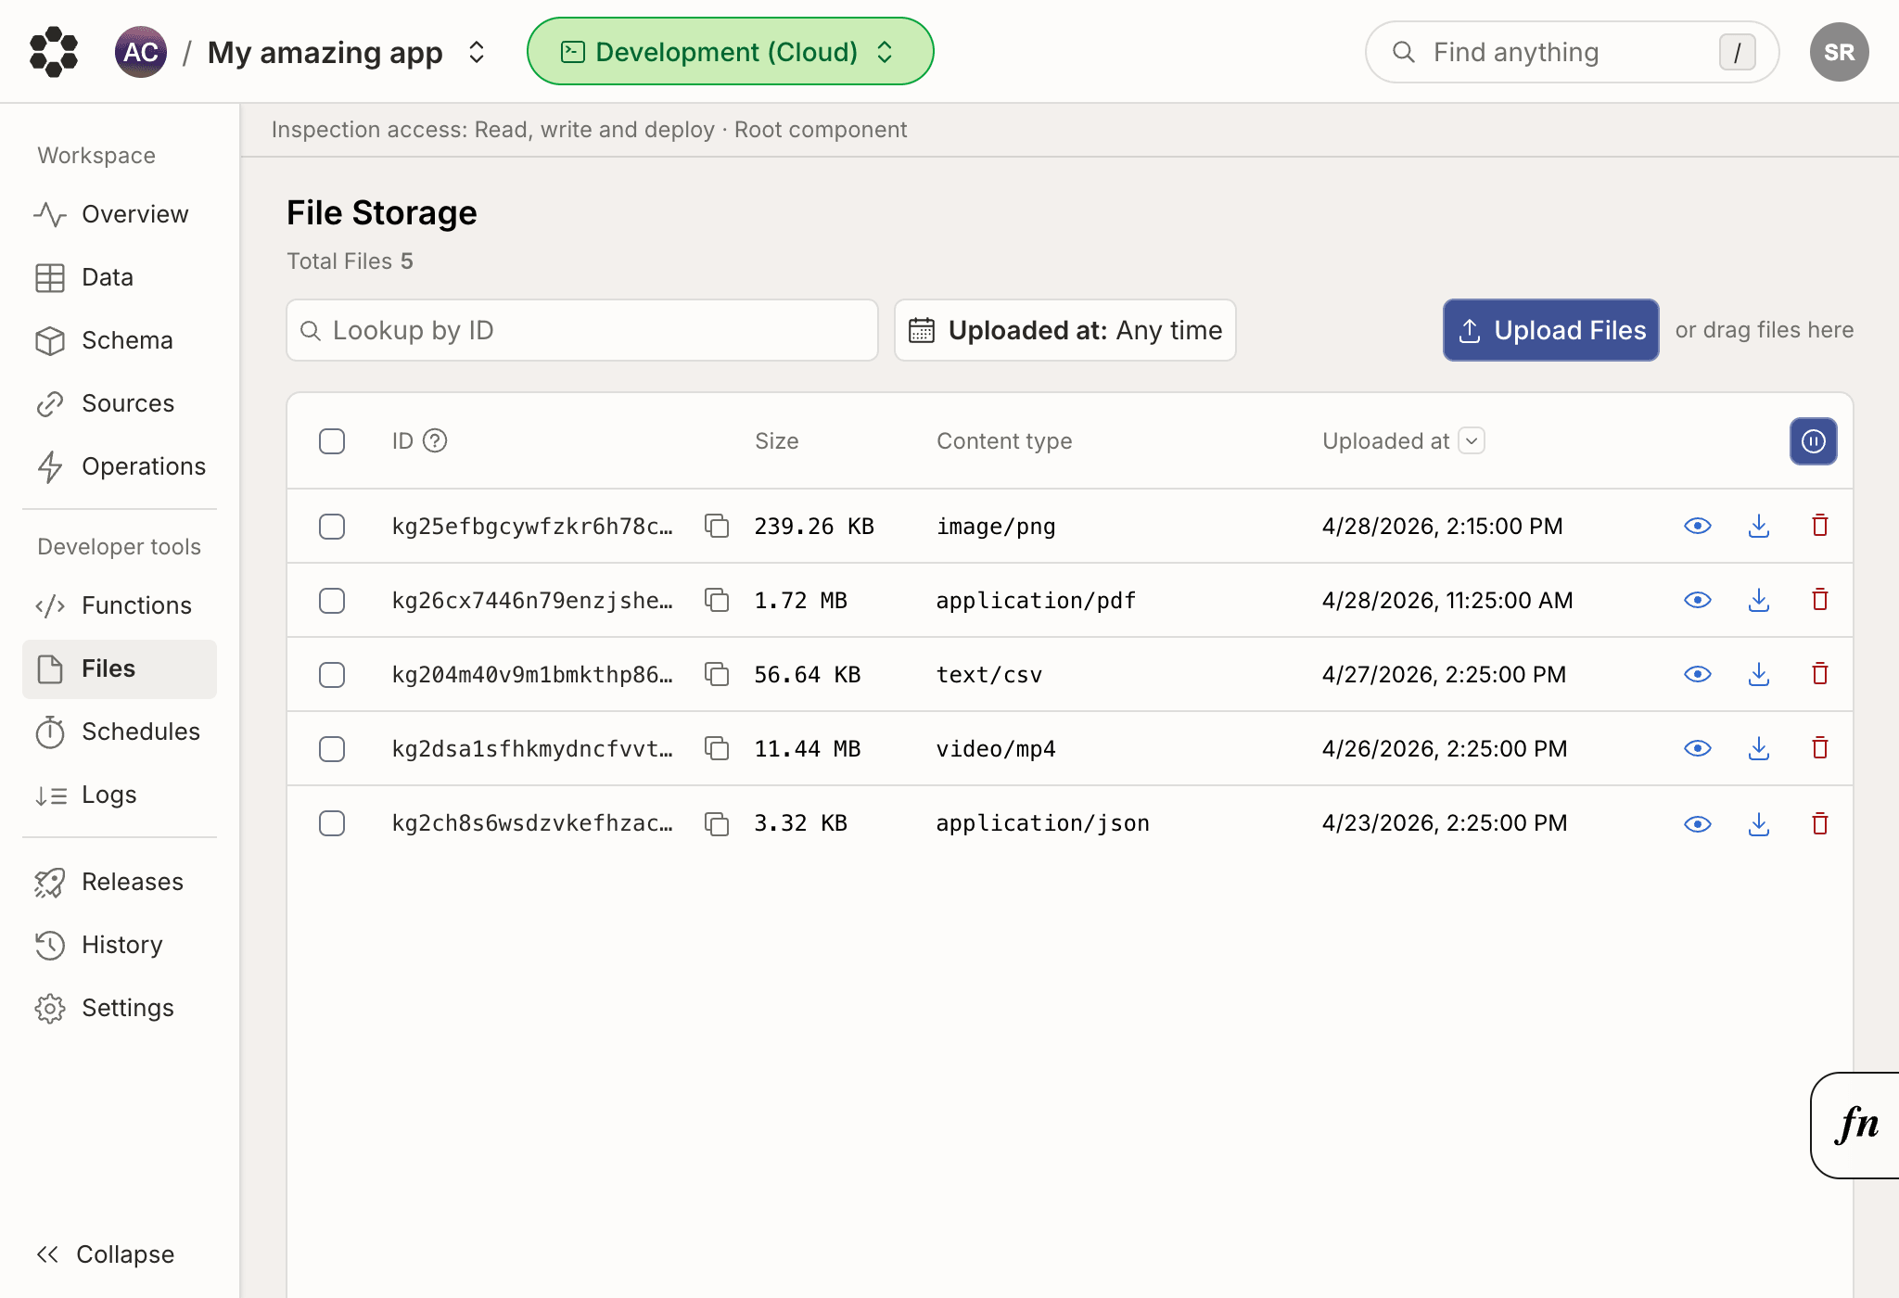Select Files in the sidebar
1899x1298 pixels.
120,668
